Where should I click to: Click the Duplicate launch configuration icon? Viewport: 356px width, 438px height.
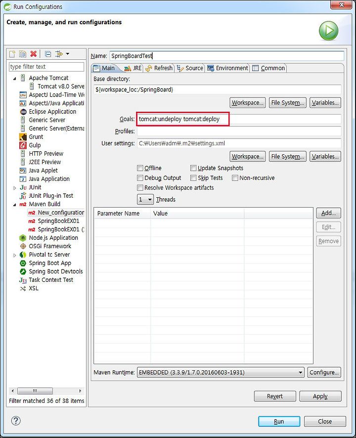tap(23, 53)
